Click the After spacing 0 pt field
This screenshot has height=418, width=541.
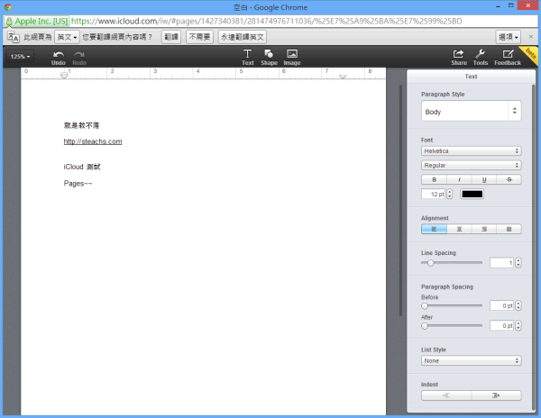501,325
